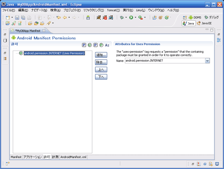Image resolution: width=224 pixels, height=169 pixels.
Task: Open the Tomcat menu
Action: [x=113, y=10]
